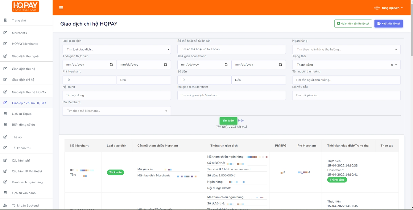
Task: Click Hoàn tiền từ file Excel button
Action: 353,24
